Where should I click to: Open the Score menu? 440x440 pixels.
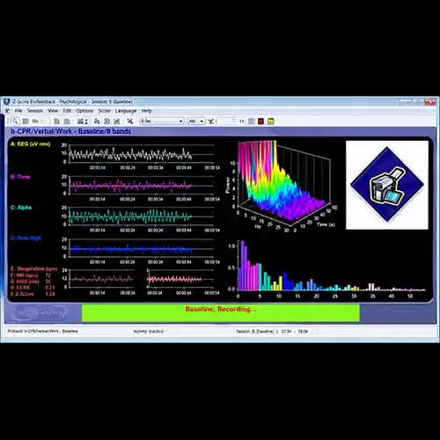pos(104,111)
